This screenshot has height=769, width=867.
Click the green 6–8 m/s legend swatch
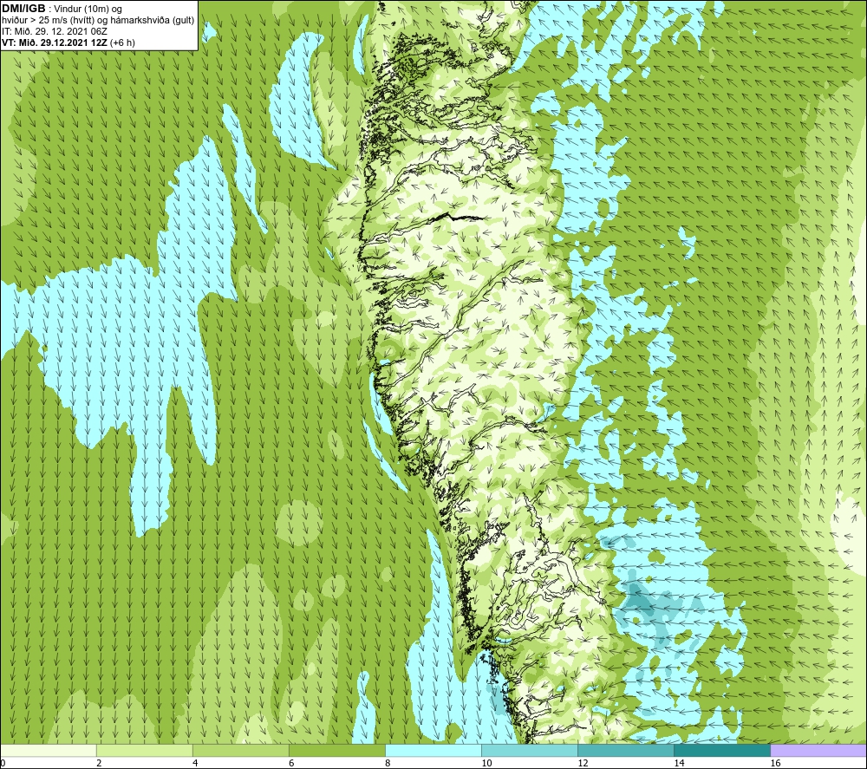click(337, 750)
